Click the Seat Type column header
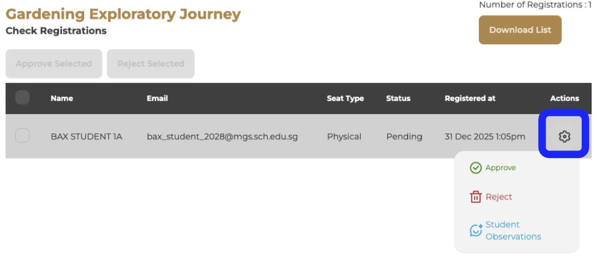 [x=345, y=99]
